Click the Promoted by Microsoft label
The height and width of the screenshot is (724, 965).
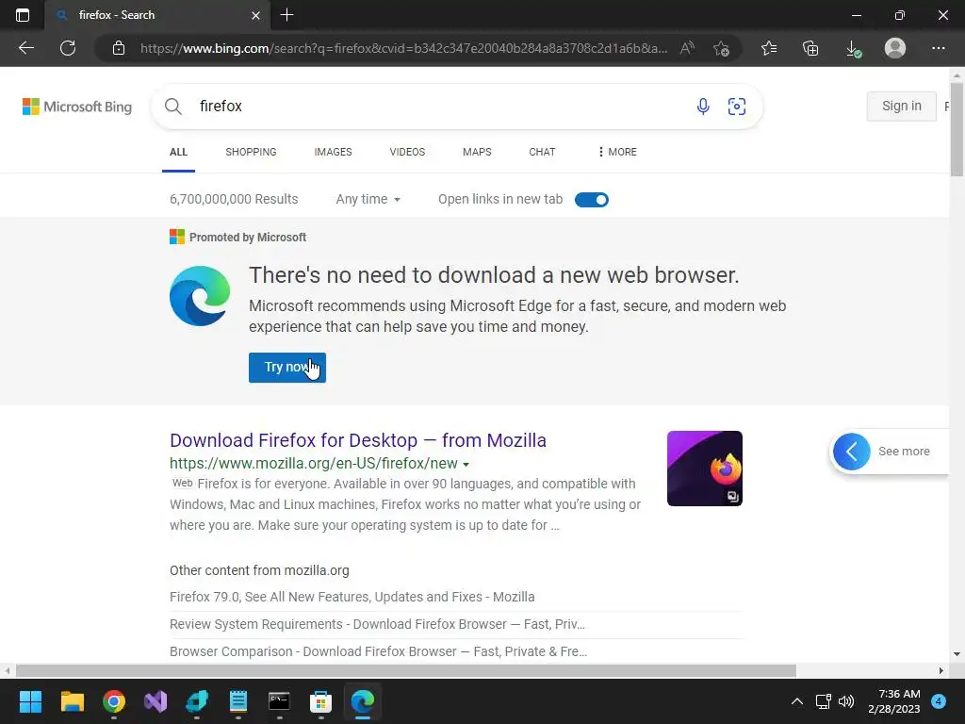(248, 238)
